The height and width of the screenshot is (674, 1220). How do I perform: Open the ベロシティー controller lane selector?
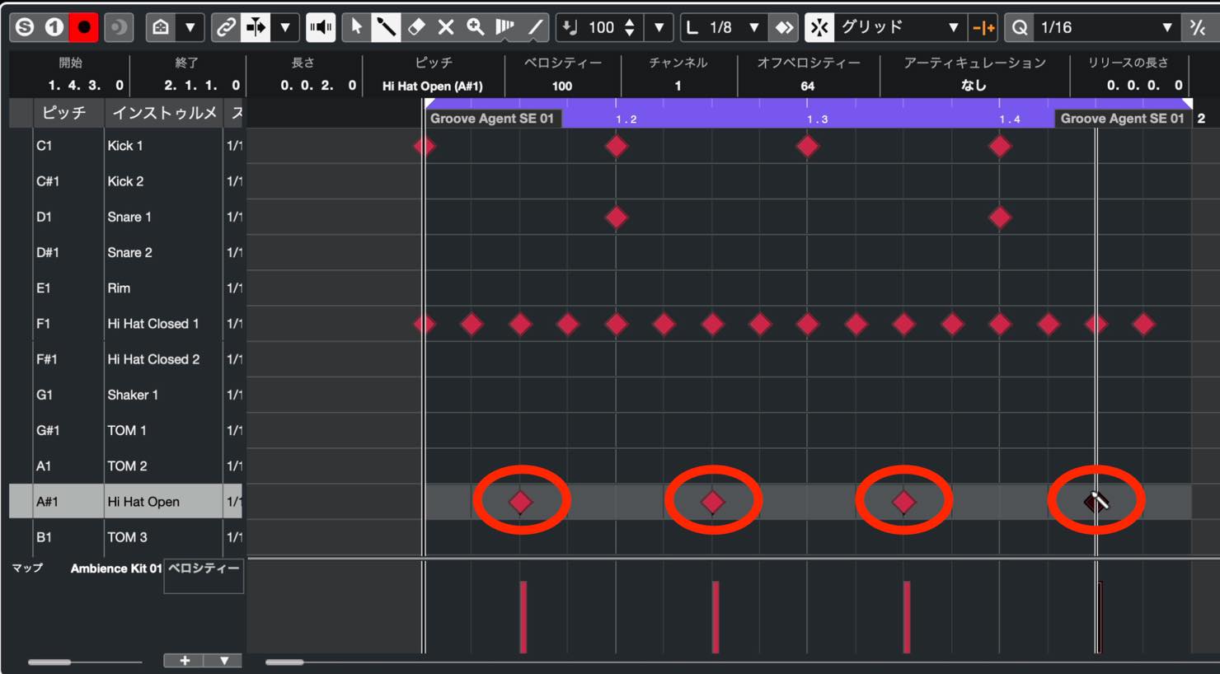pyautogui.click(x=204, y=576)
